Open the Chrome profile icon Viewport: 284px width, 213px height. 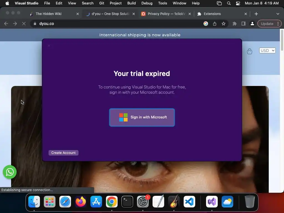[252, 24]
